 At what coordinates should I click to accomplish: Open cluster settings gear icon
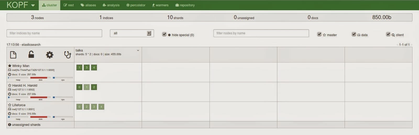click(49, 55)
